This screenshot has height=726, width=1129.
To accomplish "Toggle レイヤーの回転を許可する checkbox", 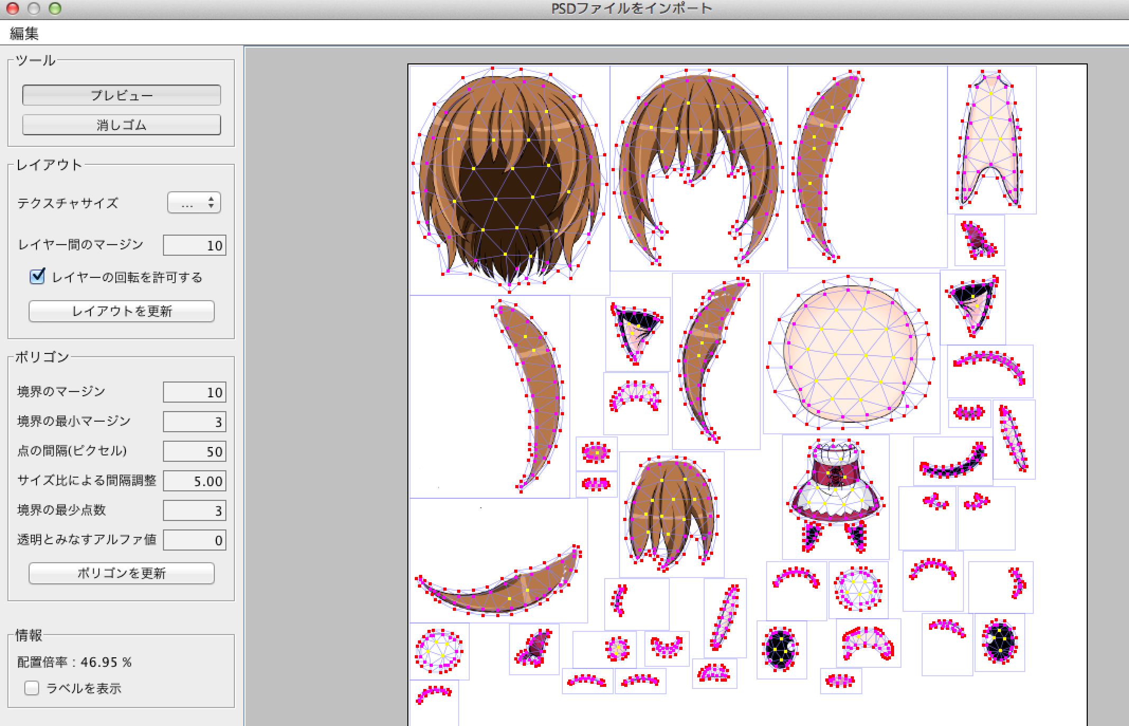I will pos(37,276).
